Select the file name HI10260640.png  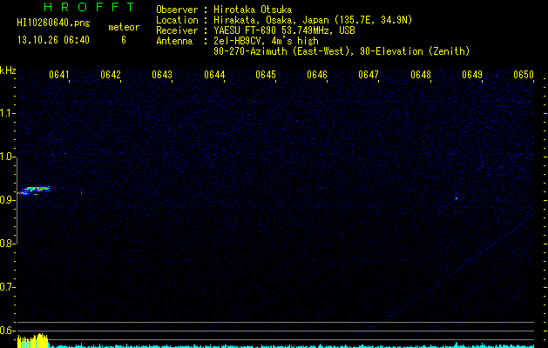click(x=53, y=23)
